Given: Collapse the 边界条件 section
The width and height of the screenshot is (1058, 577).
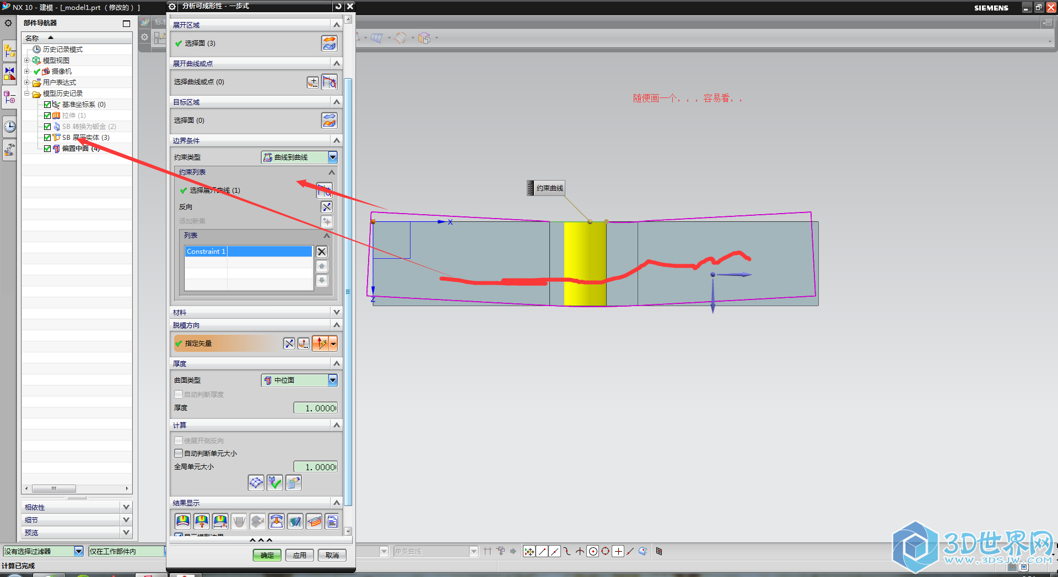Looking at the screenshot, I should pyautogui.click(x=336, y=140).
